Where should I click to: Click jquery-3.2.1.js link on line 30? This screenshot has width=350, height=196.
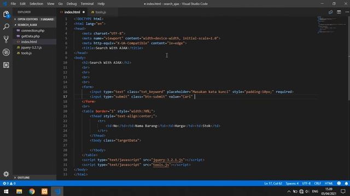coord(168,160)
